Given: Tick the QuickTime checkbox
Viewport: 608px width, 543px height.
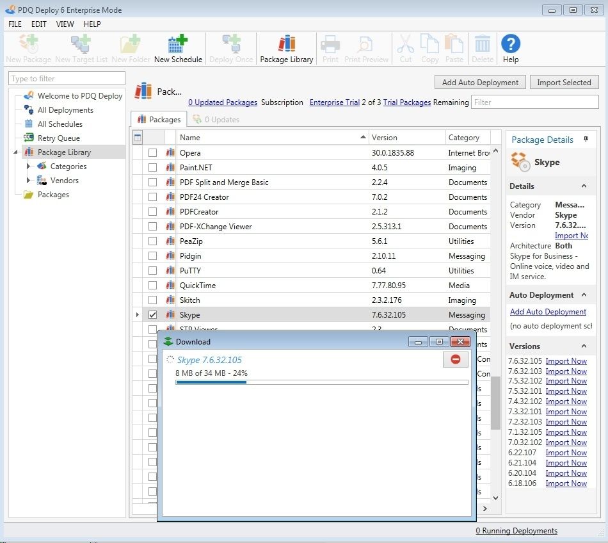Looking at the screenshot, I should click(152, 285).
